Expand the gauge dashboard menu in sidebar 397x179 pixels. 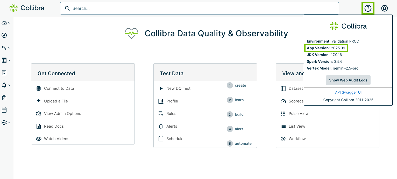(x=6, y=23)
